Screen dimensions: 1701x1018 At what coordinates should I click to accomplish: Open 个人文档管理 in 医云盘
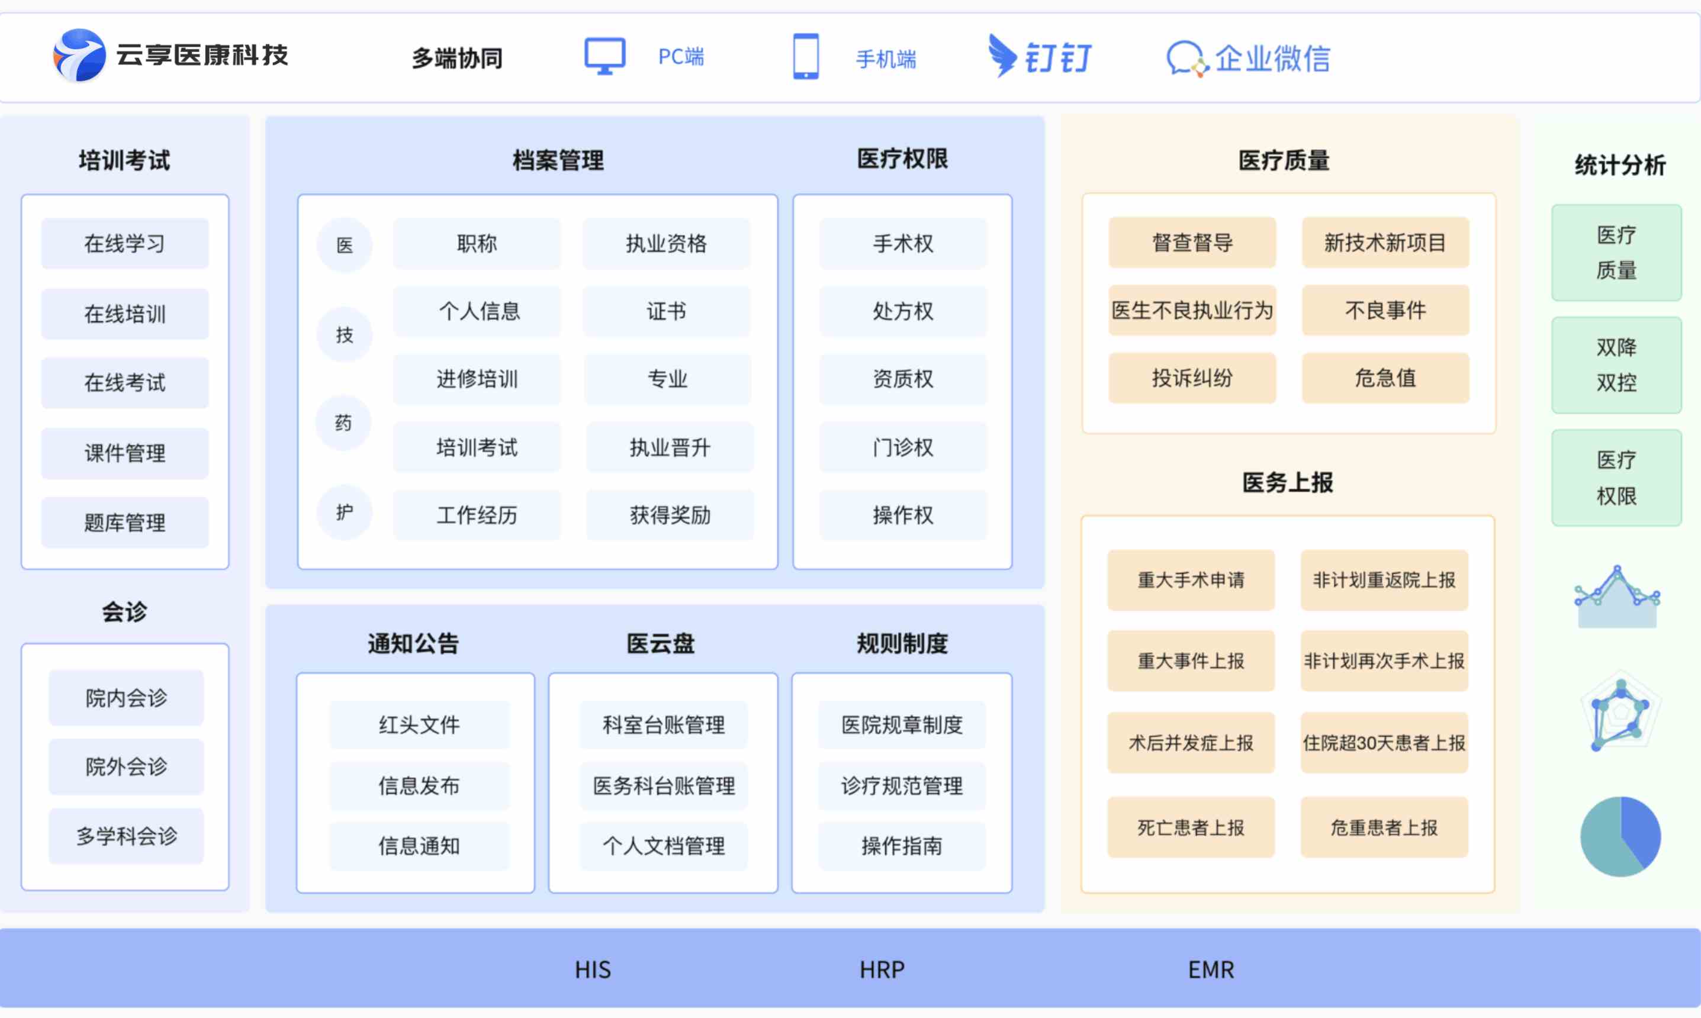pyautogui.click(x=664, y=846)
